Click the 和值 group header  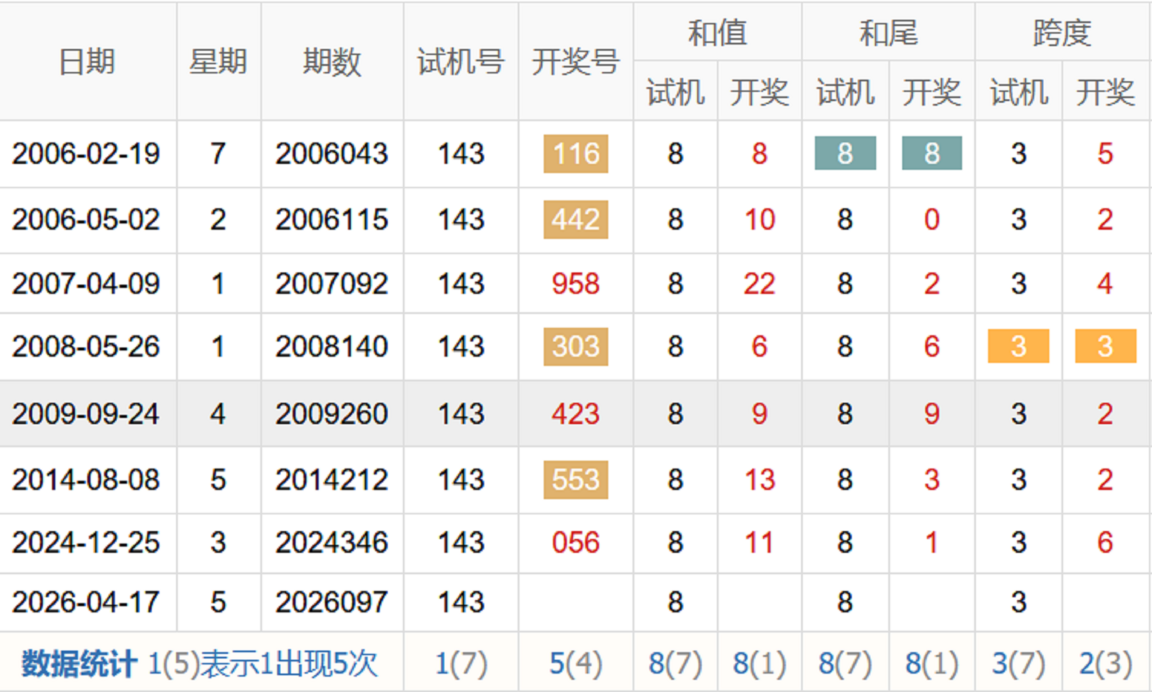pyautogui.click(x=717, y=32)
